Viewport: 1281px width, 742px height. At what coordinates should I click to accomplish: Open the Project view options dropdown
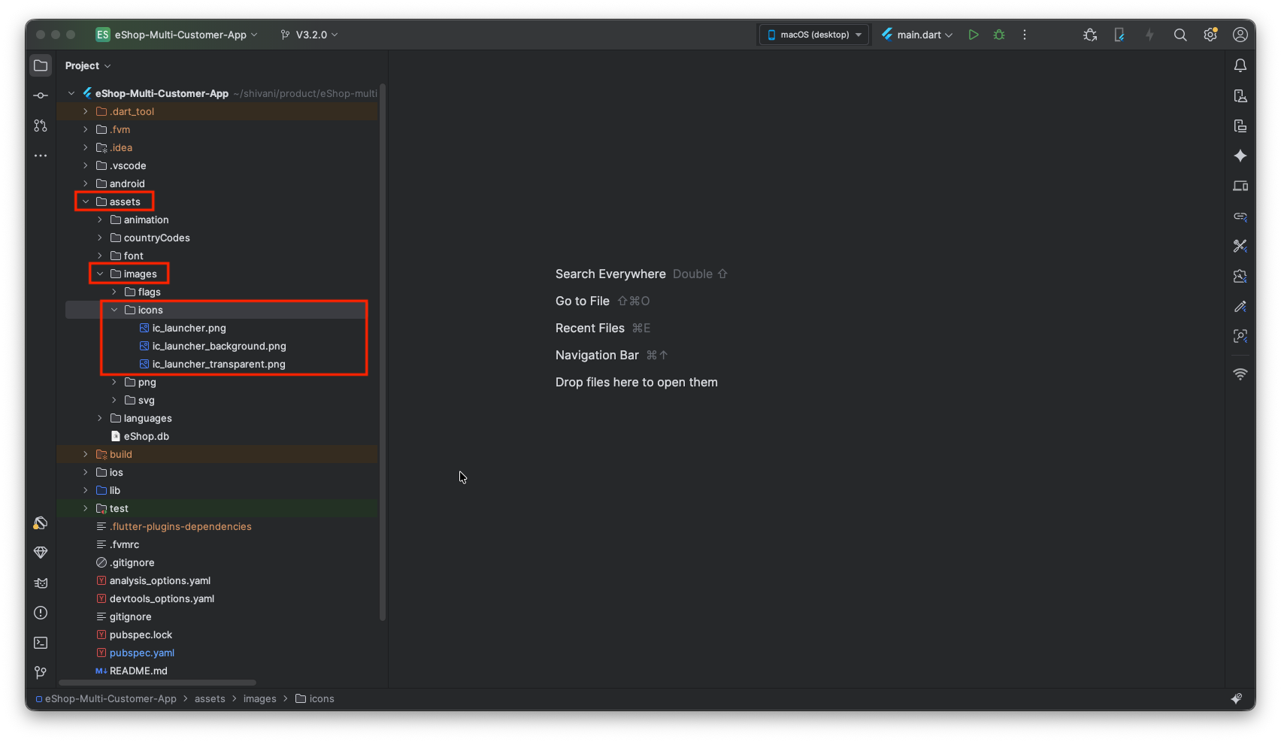click(x=88, y=65)
